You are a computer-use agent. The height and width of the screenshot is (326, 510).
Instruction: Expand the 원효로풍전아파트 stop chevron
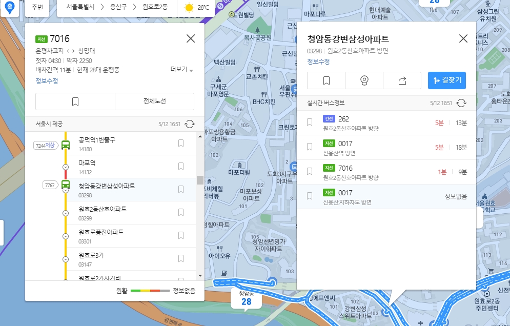[x=65, y=236]
